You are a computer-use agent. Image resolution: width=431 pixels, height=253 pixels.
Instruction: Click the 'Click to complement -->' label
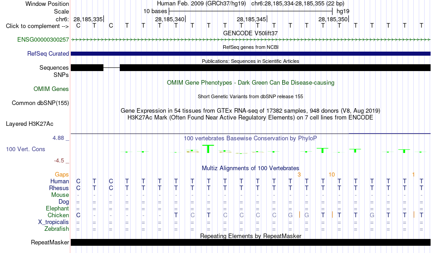[37, 26]
